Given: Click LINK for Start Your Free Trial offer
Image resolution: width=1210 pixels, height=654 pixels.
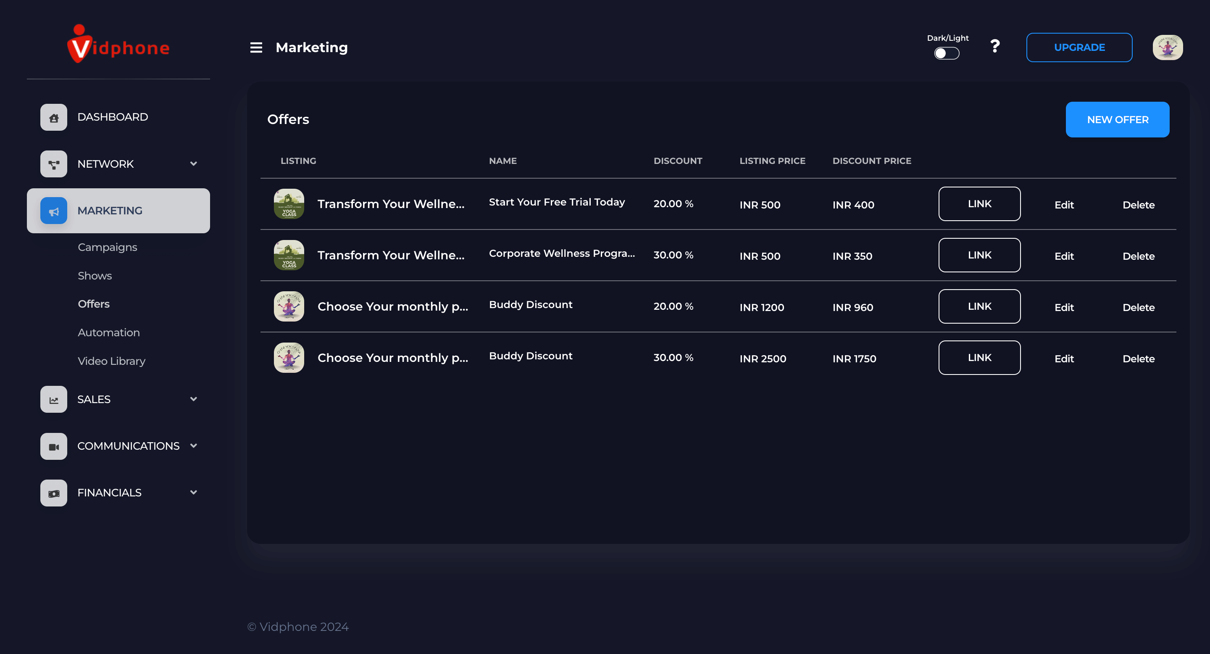Looking at the screenshot, I should click(979, 204).
